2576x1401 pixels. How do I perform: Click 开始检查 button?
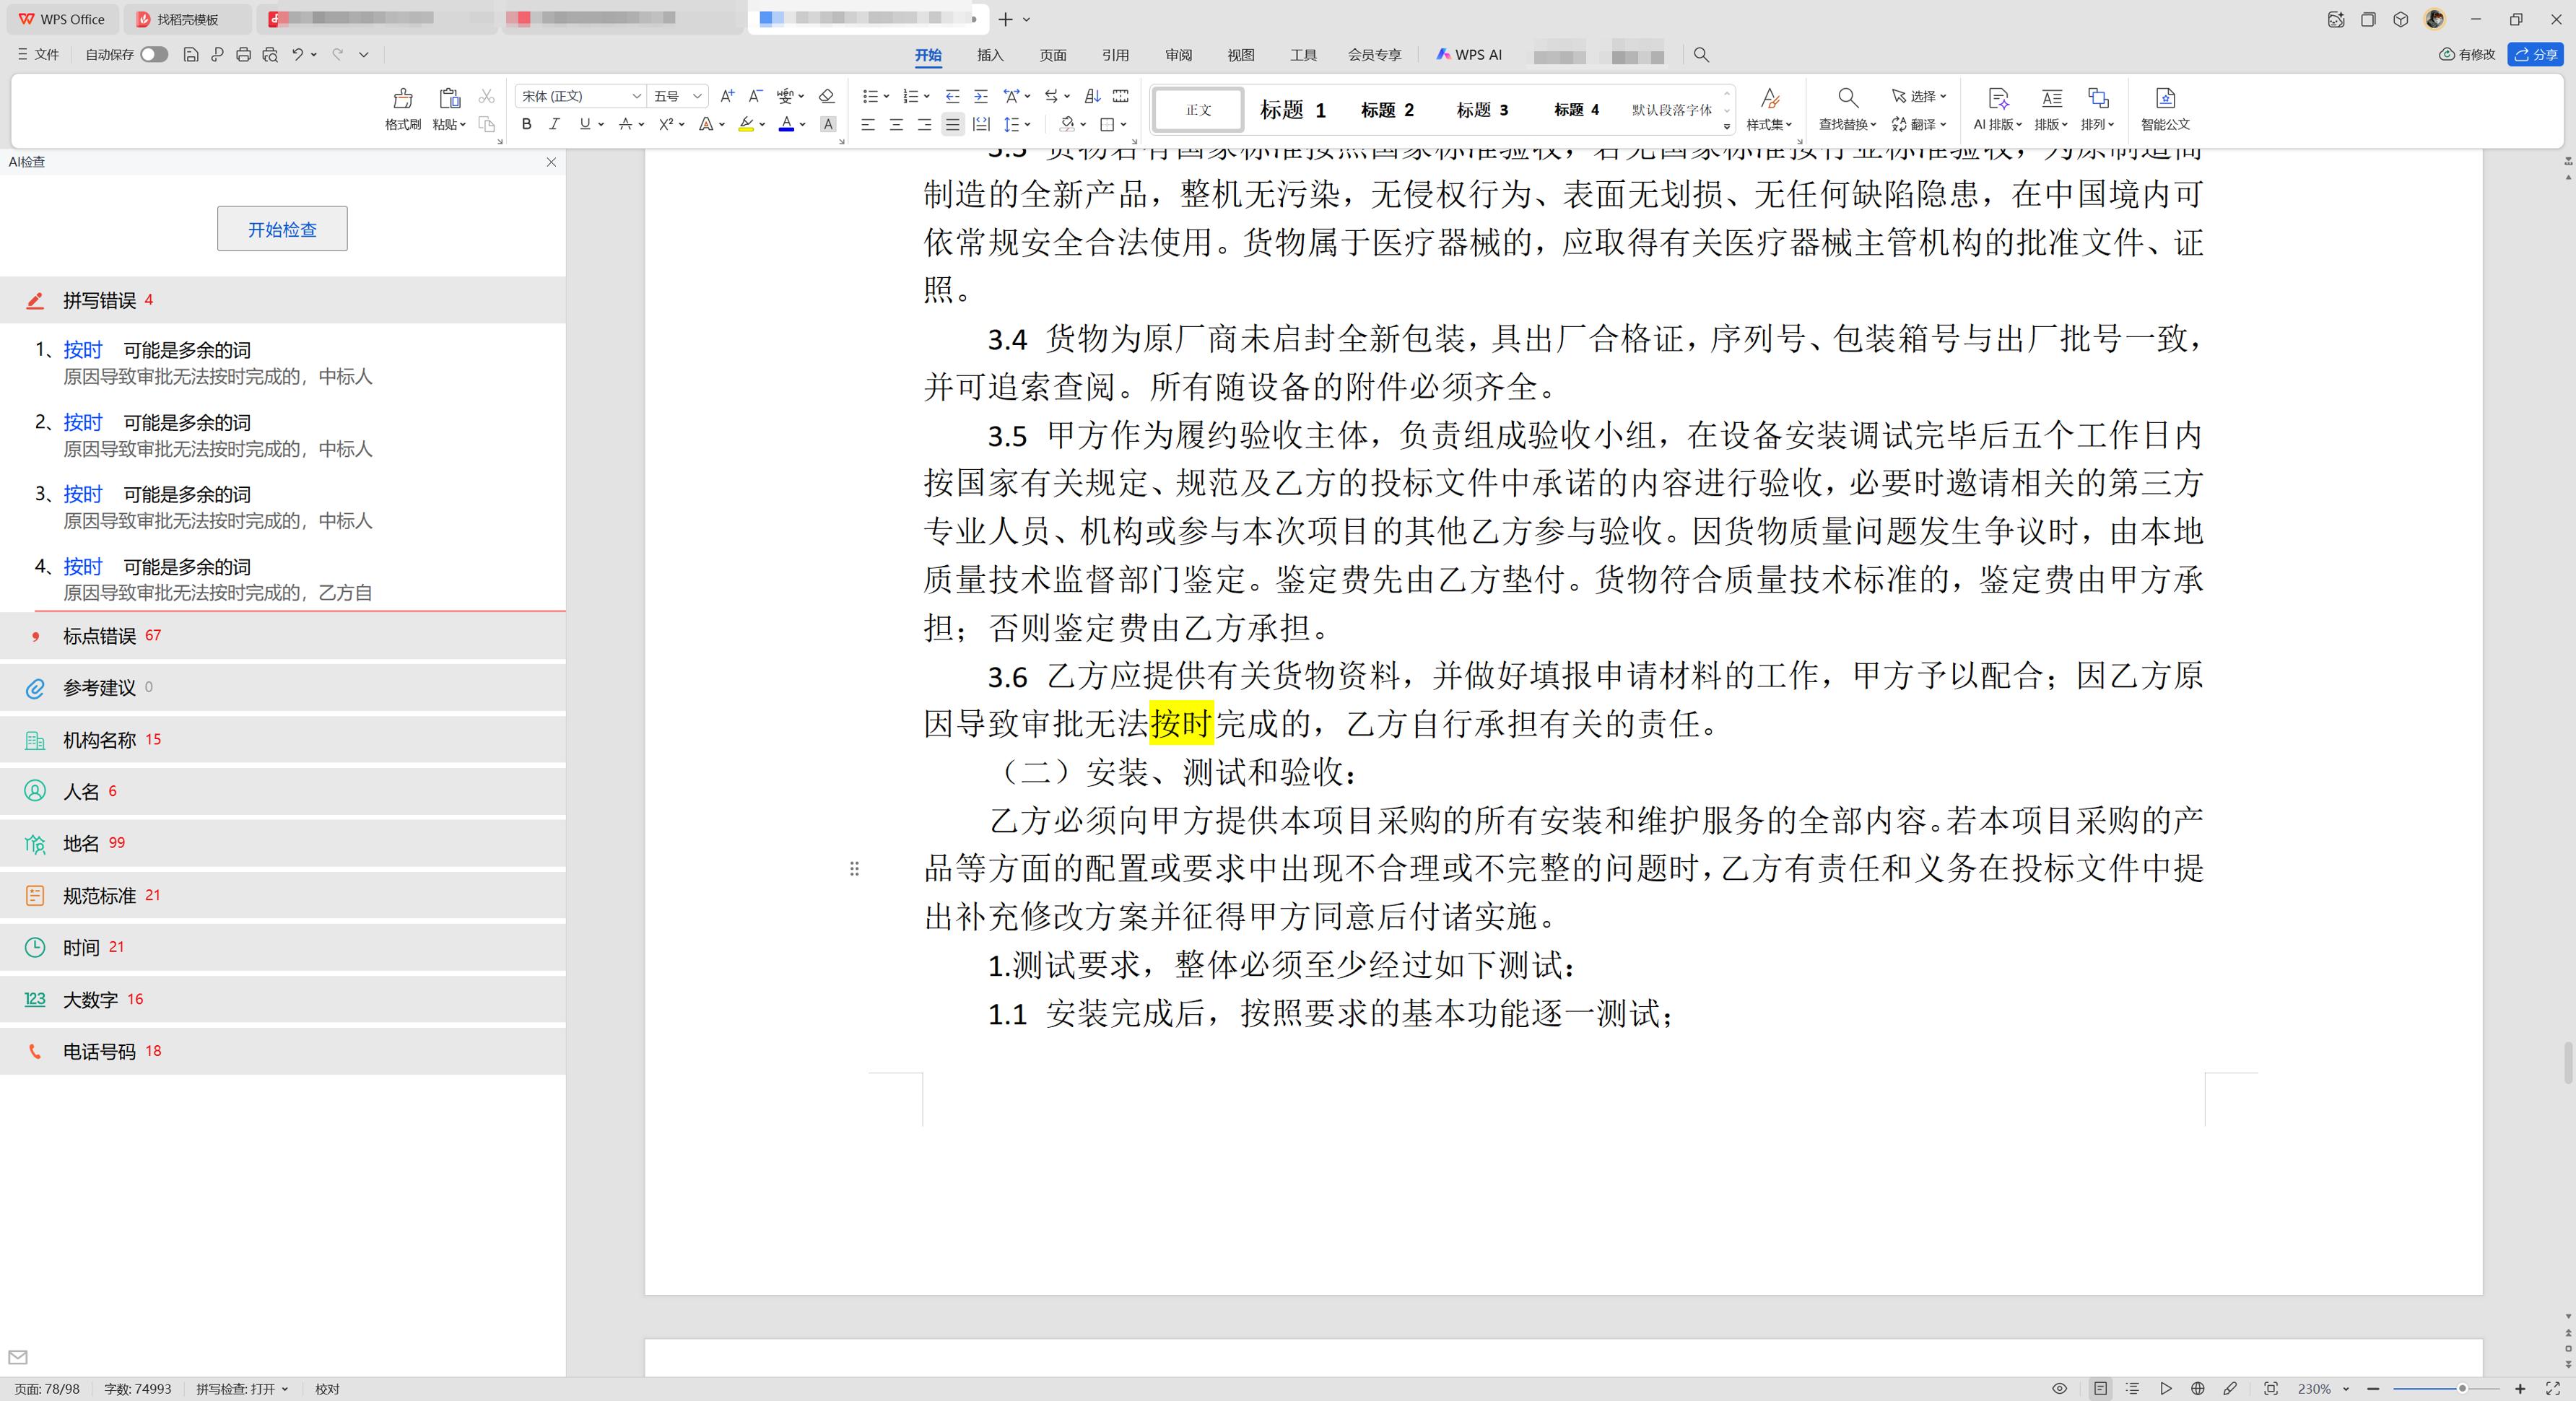282,229
